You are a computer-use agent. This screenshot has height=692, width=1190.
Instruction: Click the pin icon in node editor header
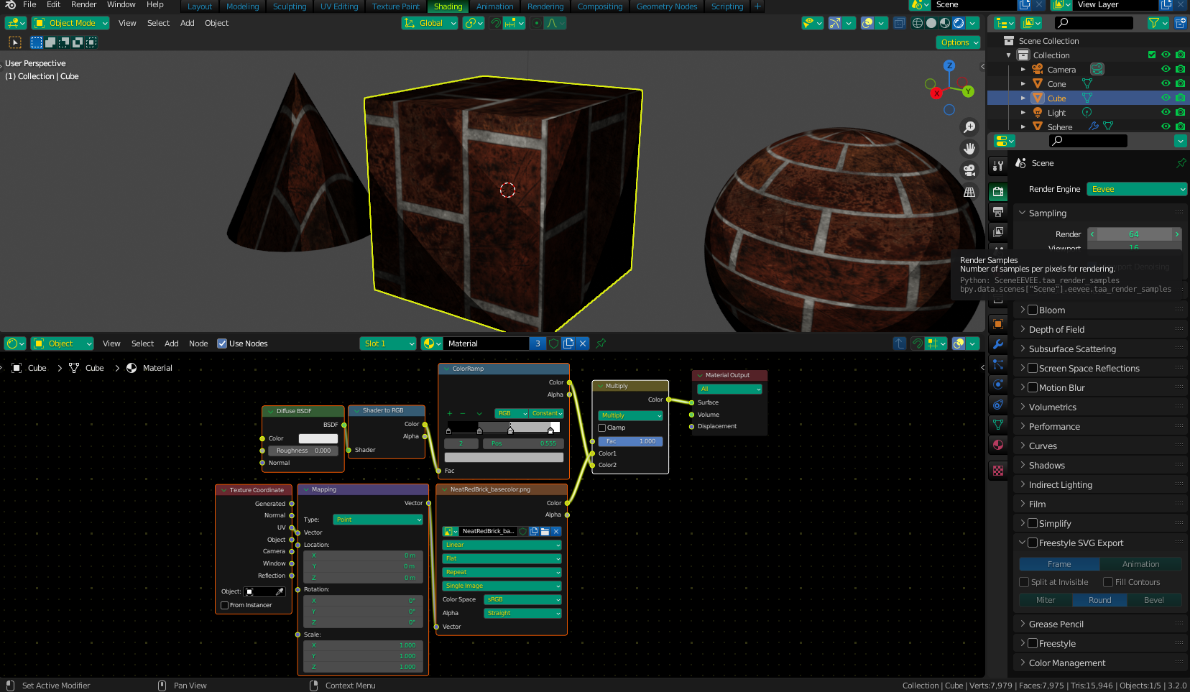pos(601,343)
